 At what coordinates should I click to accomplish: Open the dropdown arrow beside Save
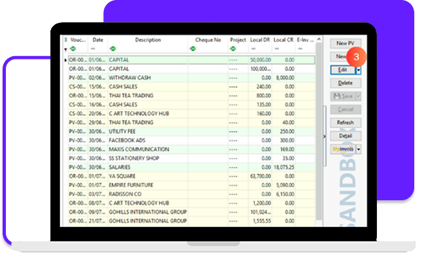[x=359, y=96]
